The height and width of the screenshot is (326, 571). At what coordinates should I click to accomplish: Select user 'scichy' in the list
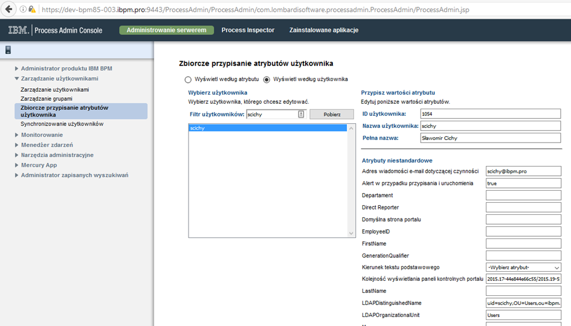coord(268,128)
